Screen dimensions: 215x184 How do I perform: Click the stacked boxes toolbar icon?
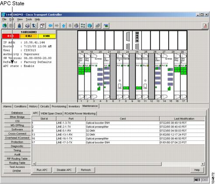98,26
